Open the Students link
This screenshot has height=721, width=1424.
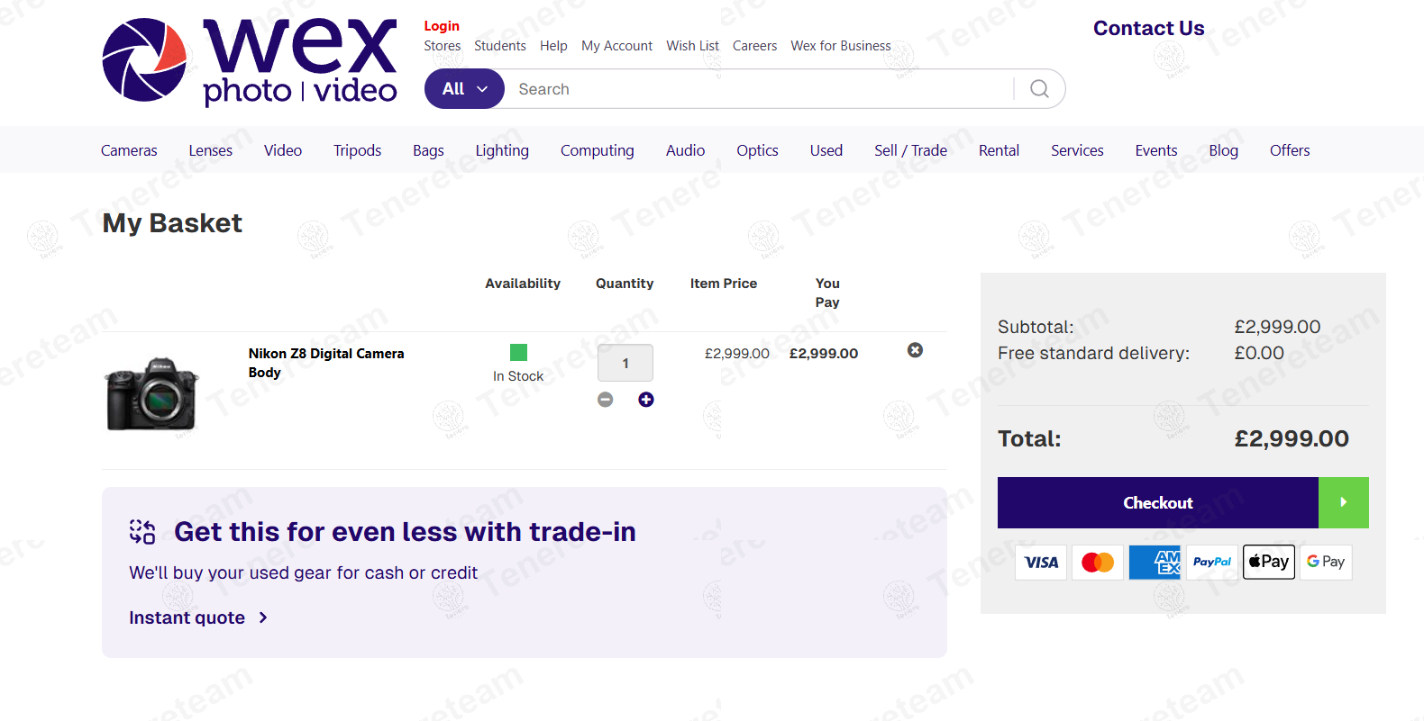500,46
